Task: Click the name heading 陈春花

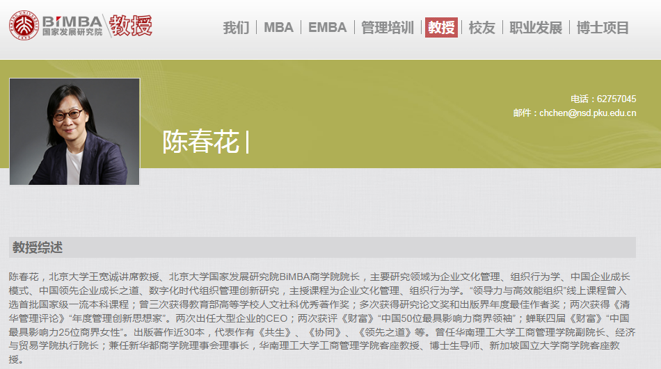Action: pyautogui.click(x=200, y=142)
